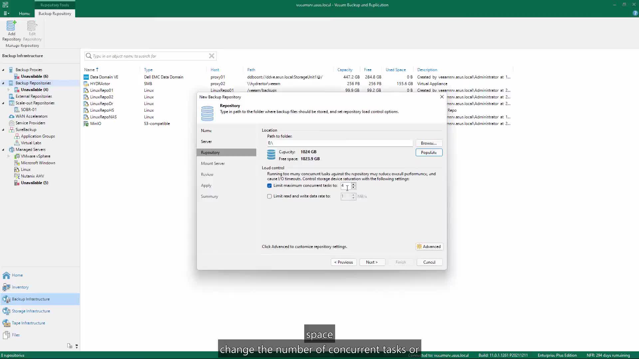Select Unavailable (5) under Managed Servers

pyautogui.click(x=34, y=183)
